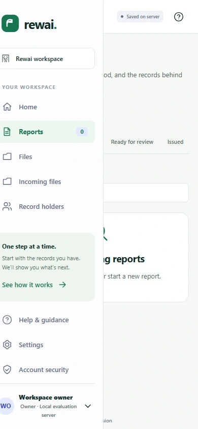Image resolution: width=198 pixels, height=429 pixels.
Task: Click the arrow beside See how it works
Action: point(62,285)
